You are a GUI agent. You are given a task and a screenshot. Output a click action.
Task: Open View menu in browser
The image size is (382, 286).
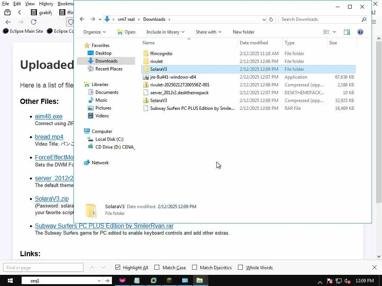[x=30, y=4]
